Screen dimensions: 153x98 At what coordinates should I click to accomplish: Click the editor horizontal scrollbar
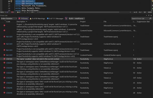[x=79, y=12]
